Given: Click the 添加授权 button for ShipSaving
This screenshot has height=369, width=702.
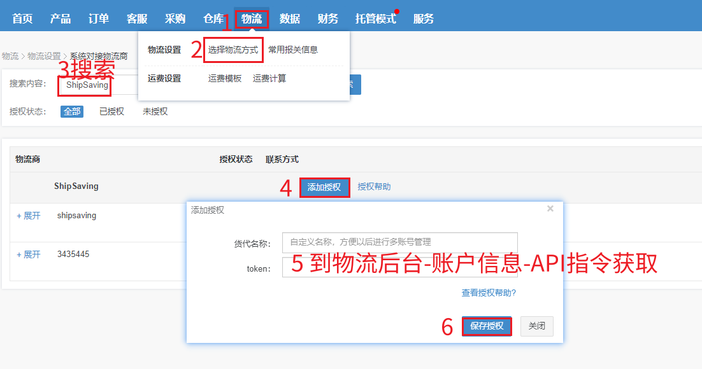Looking at the screenshot, I should tap(325, 187).
